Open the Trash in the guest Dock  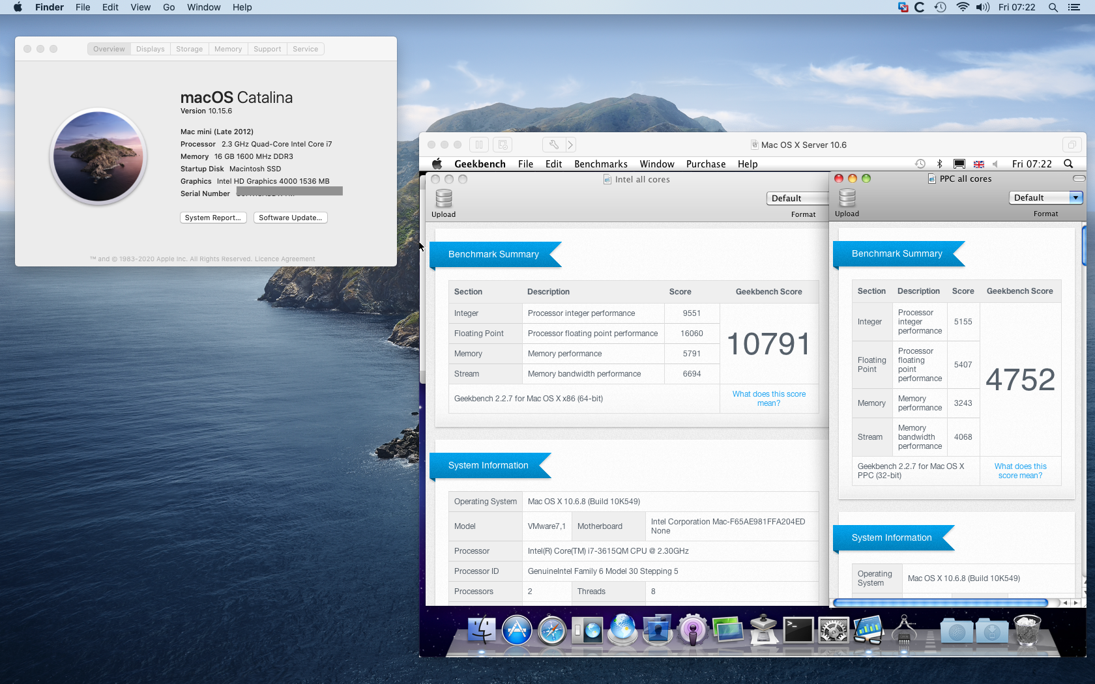pyautogui.click(x=1027, y=630)
